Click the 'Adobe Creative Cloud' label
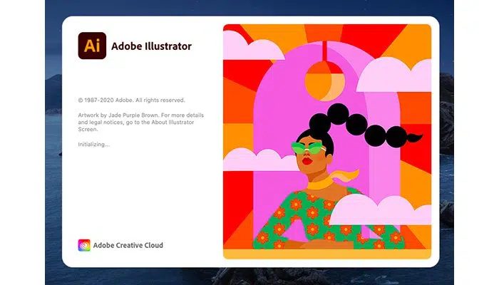Screen dimensions: 499x285 (x=128, y=245)
